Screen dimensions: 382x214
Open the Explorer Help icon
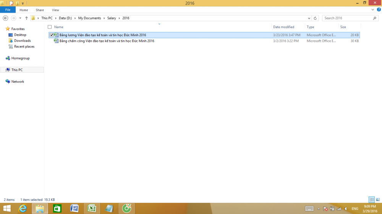coord(379,10)
